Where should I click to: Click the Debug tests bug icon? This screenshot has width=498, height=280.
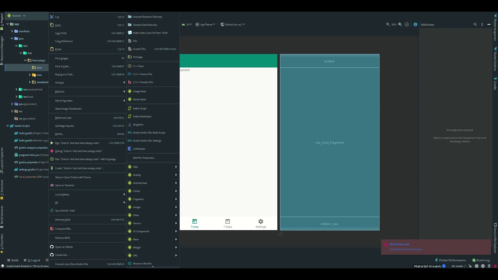pyautogui.click(x=52, y=151)
